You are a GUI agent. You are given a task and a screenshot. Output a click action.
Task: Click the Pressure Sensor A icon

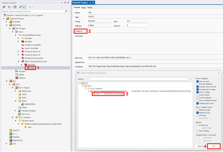(x=23, y=51)
